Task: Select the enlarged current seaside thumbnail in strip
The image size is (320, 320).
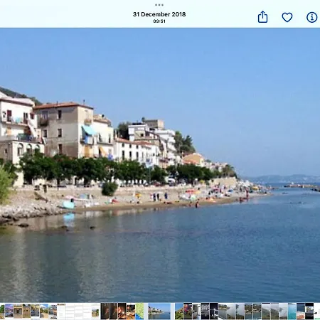Action: click(159, 311)
